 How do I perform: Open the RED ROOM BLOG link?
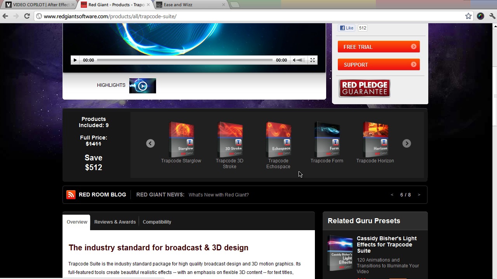pos(103,195)
